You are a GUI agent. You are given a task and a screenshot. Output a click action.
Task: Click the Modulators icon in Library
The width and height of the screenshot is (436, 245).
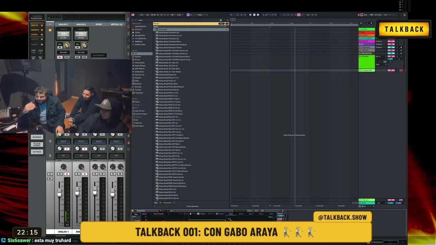(134, 72)
